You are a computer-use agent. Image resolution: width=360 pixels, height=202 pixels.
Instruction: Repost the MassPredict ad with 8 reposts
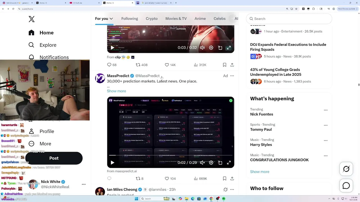139,178
